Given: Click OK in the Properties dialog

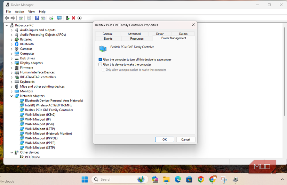Looking at the screenshot, I should coord(165,139).
